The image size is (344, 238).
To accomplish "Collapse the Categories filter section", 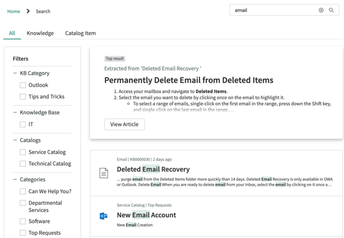I will (15, 179).
